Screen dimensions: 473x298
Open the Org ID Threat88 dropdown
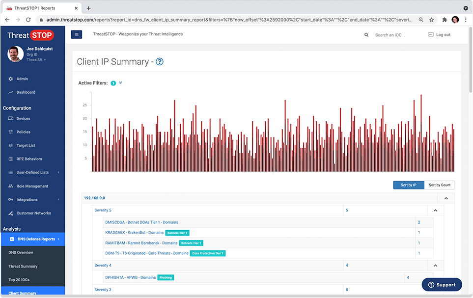click(36, 60)
